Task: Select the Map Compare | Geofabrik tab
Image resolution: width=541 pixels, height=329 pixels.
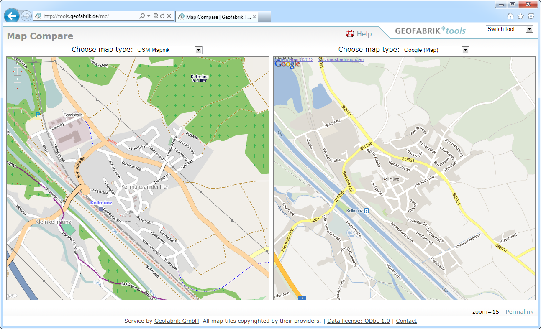Action: [x=217, y=17]
